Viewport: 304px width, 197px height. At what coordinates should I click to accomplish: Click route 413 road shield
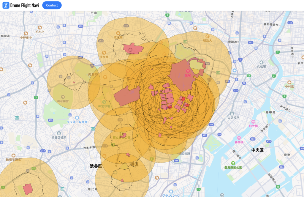coord(50,120)
